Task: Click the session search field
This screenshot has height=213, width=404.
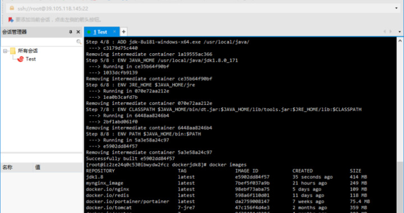Action: coord(39,41)
